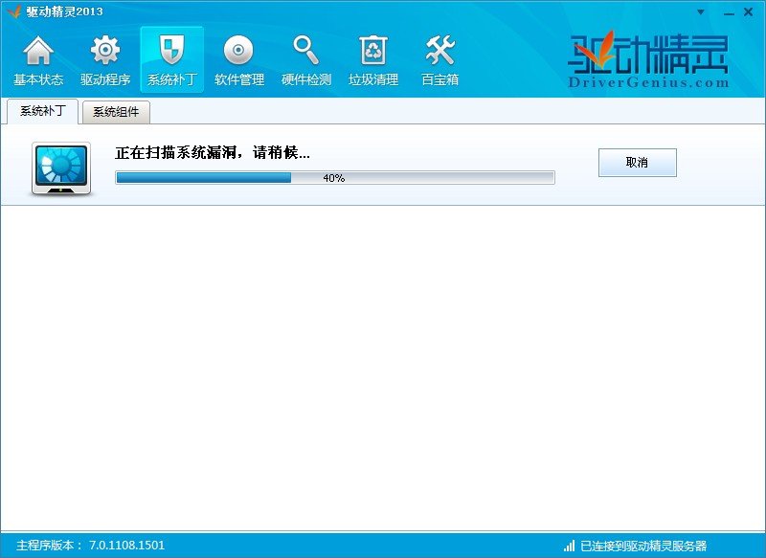Viewport: 766px width, 558px height.
Task: Click the scanning monitor icon
Action: click(61, 168)
